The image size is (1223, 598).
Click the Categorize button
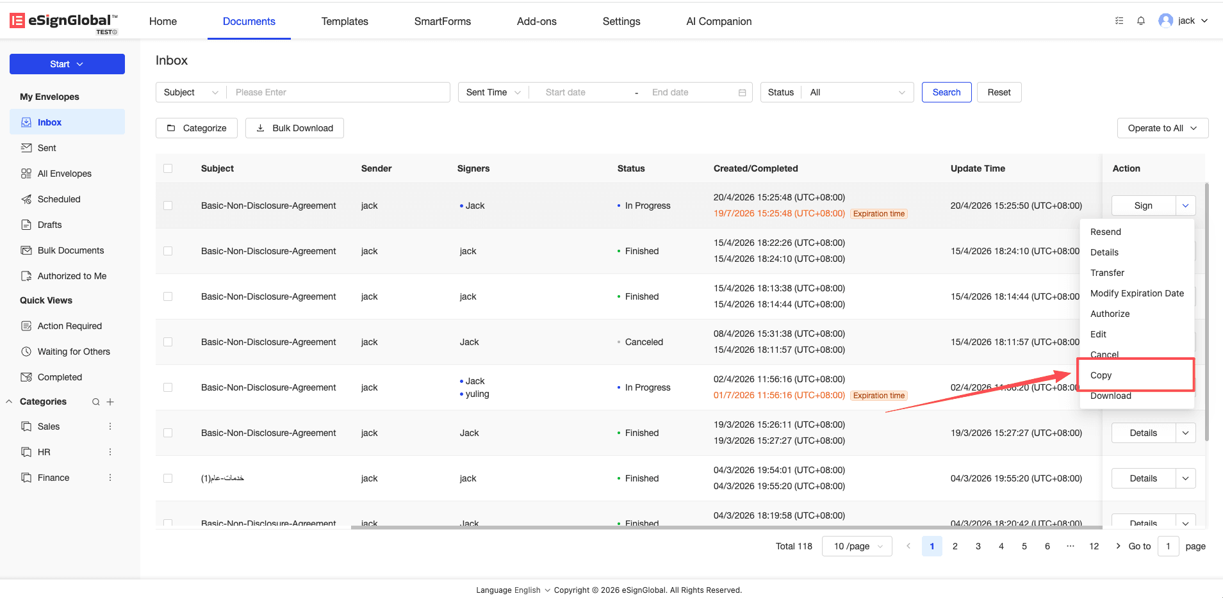[x=197, y=128]
